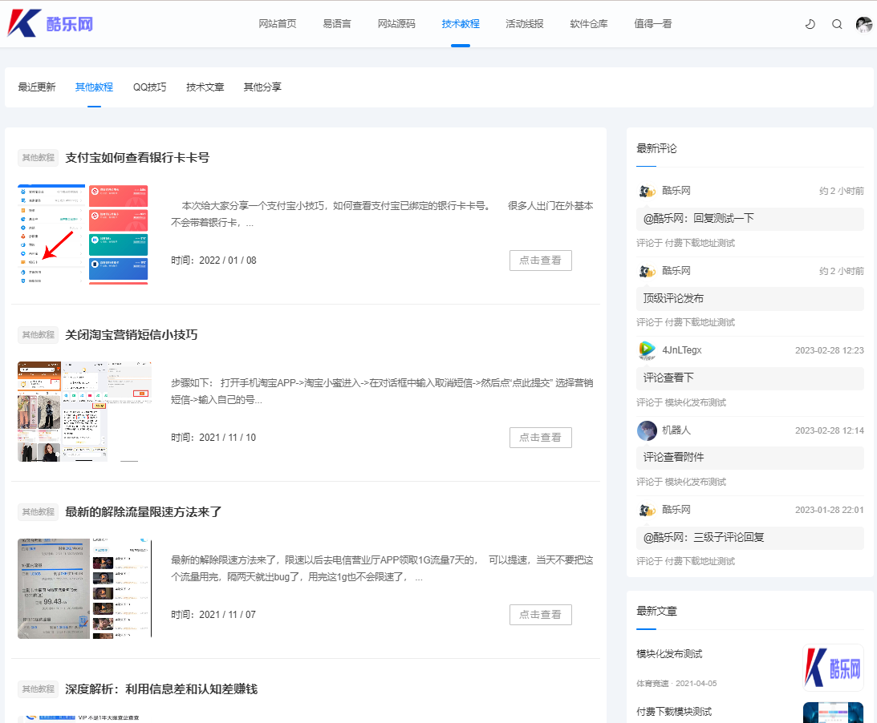Screen dimensions: 877x723
Task: Click 其他教程 tag beside 支付宝 article
Action: (38, 158)
